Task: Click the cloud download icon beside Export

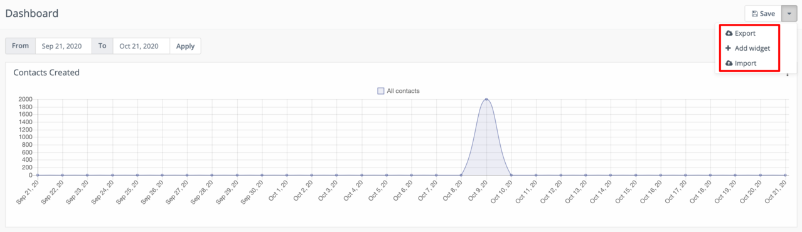Action: coord(729,33)
